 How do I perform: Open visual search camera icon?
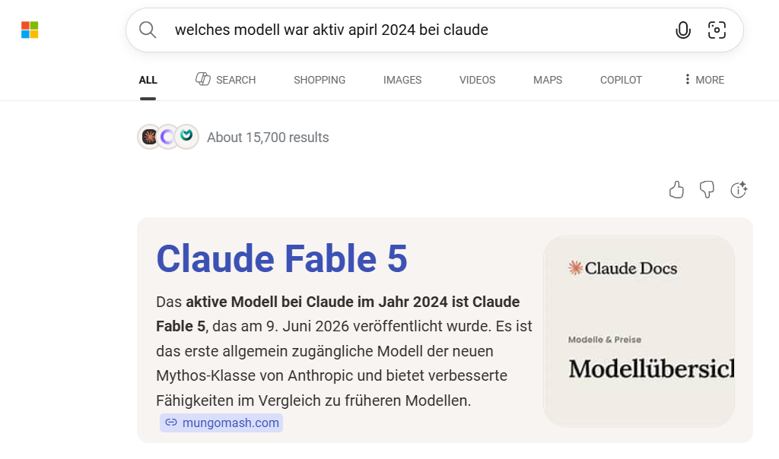coord(717,30)
